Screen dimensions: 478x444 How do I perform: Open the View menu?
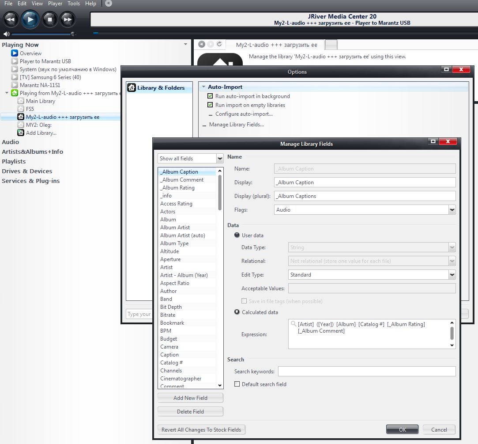(x=37, y=4)
